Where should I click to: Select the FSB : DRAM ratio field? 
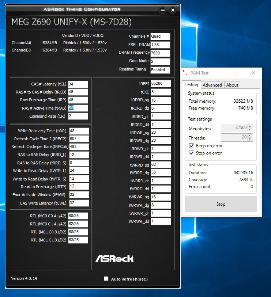coord(160,45)
